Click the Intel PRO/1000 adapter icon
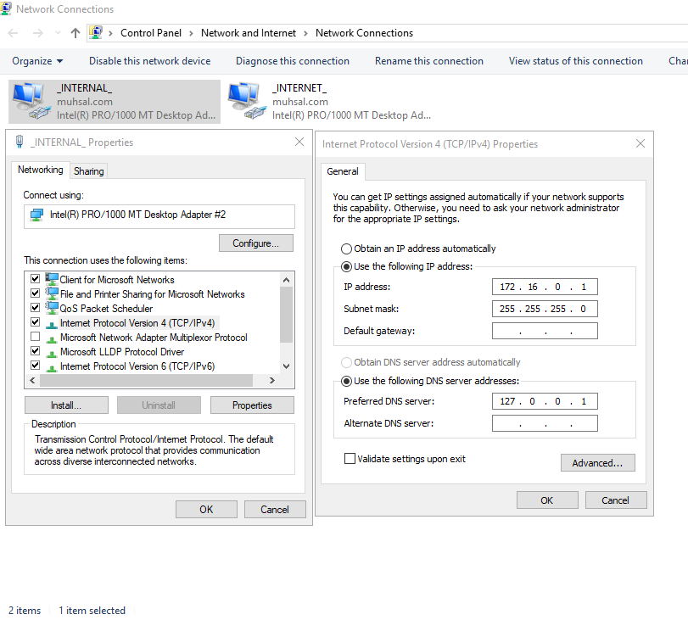688x620 pixels. click(x=36, y=215)
